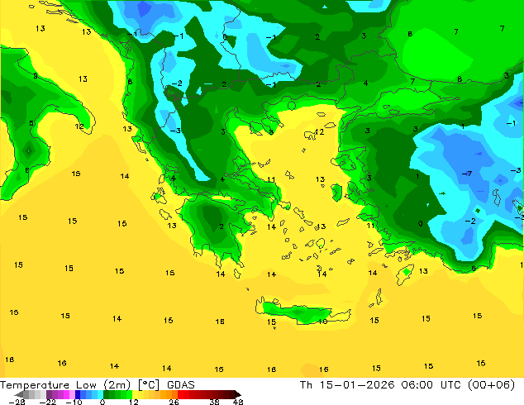Screen dimensions: 524x405
Task: Click the -10 legend scale label
Action: click(x=74, y=402)
